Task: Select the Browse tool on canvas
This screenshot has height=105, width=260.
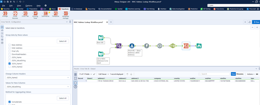Action: pyautogui.click(x=199, y=46)
